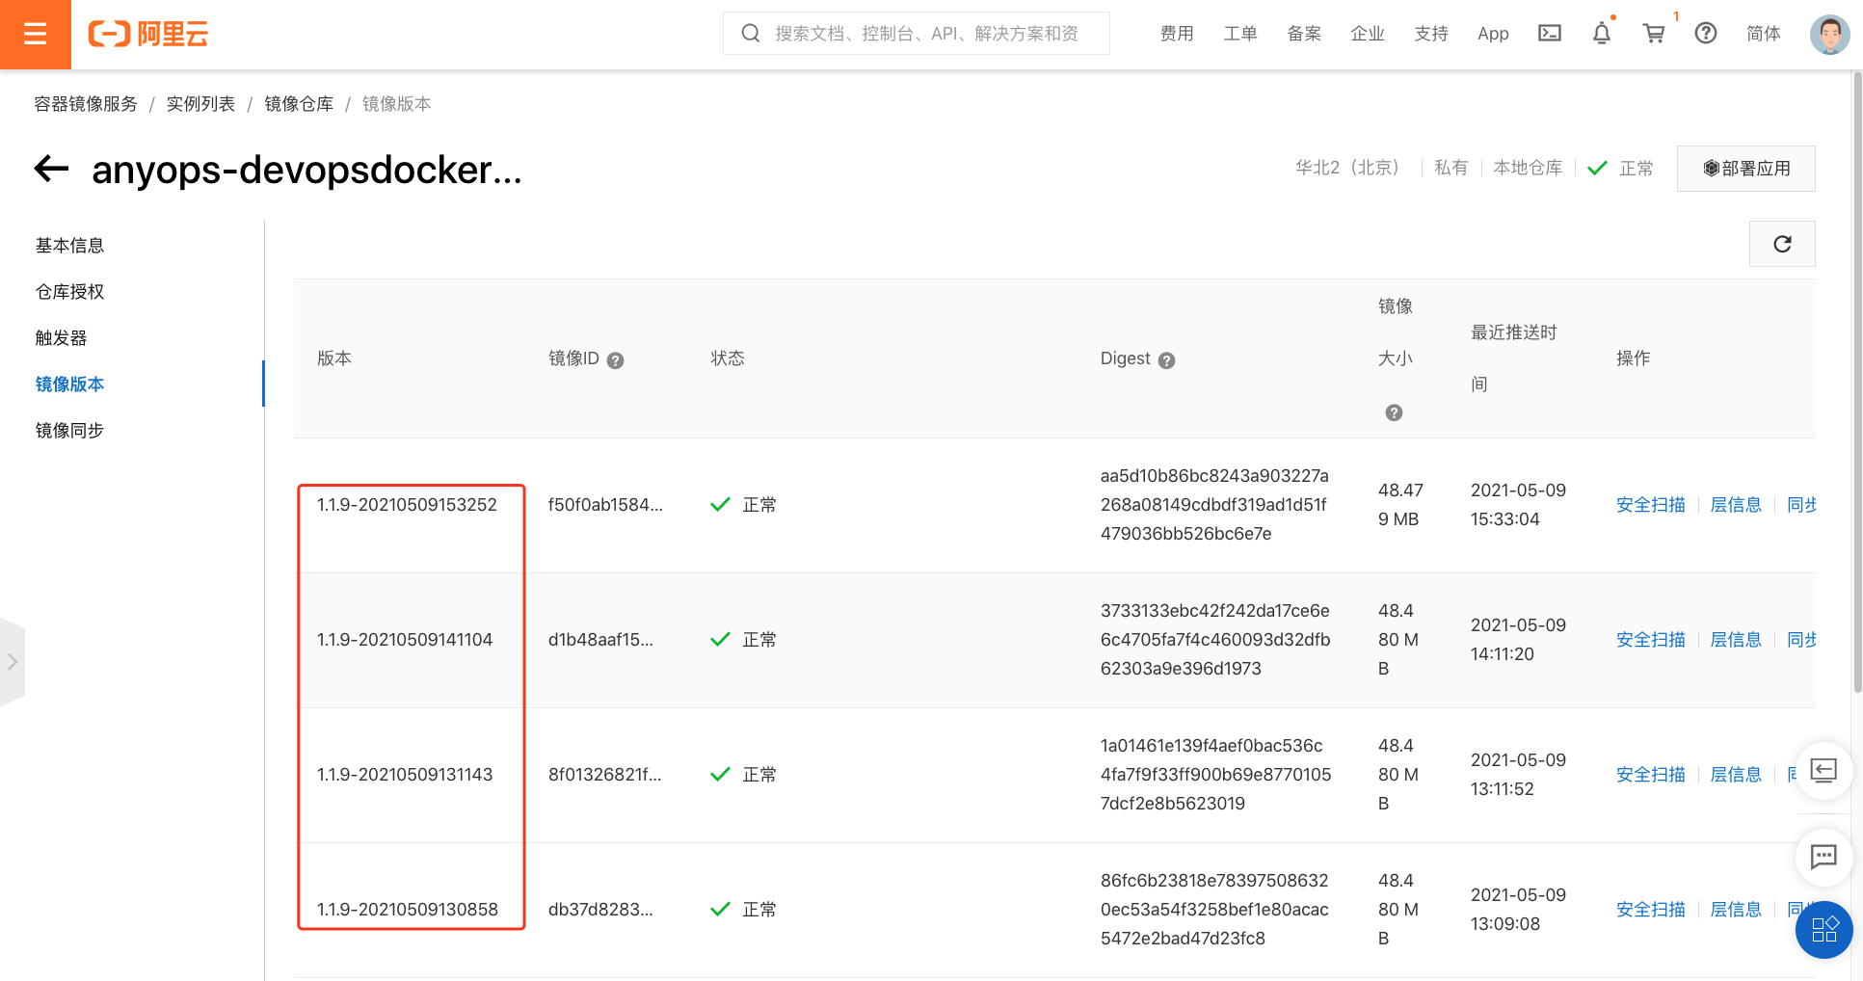
Task: Select version text 1.1.9-20210509131143
Action: coord(405,775)
